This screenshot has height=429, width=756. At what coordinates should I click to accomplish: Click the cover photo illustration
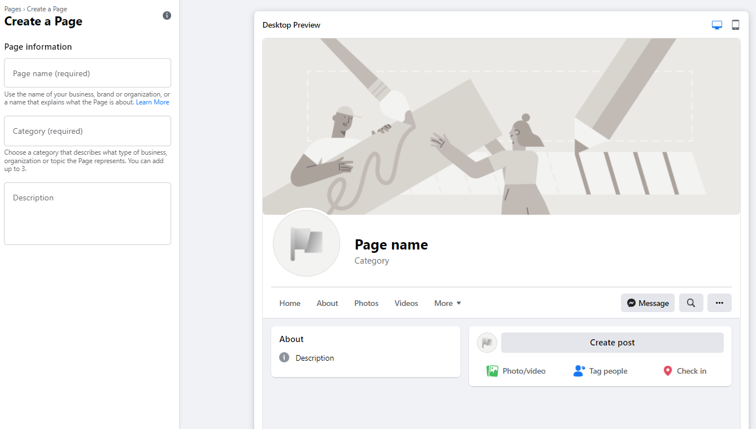pyautogui.click(x=501, y=126)
